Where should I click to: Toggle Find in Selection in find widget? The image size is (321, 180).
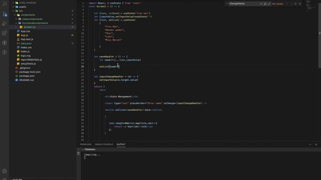[295, 3]
